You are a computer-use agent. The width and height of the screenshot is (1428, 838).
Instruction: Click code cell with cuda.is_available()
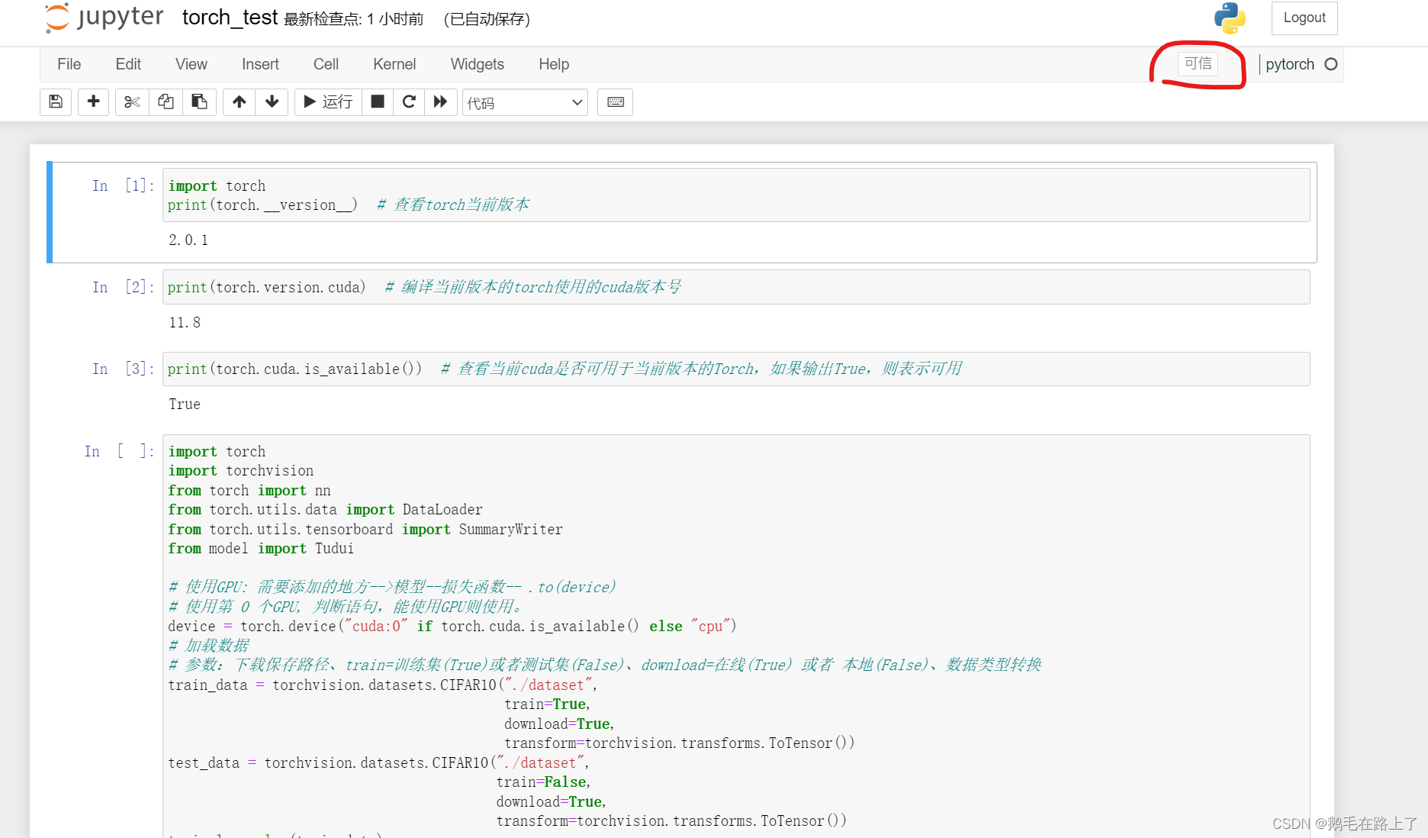(x=736, y=369)
